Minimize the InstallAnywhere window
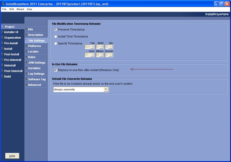This screenshot has width=231, height=162. coord(216,4)
